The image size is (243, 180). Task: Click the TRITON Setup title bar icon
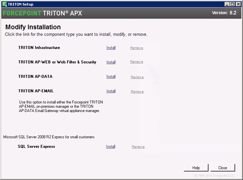point(5,4)
